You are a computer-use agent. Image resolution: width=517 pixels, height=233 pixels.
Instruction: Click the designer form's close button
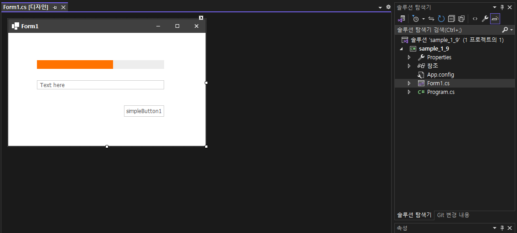point(196,26)
